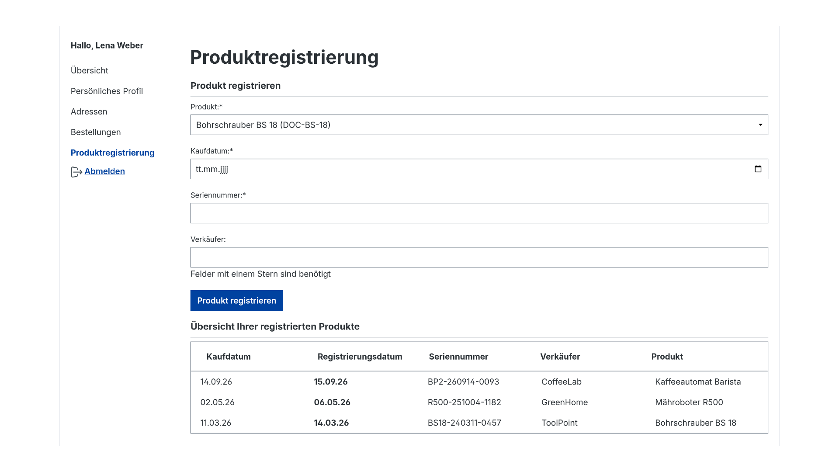Select serial number BS18-240311-0457

pyautogui.click(x=464, y=423)
